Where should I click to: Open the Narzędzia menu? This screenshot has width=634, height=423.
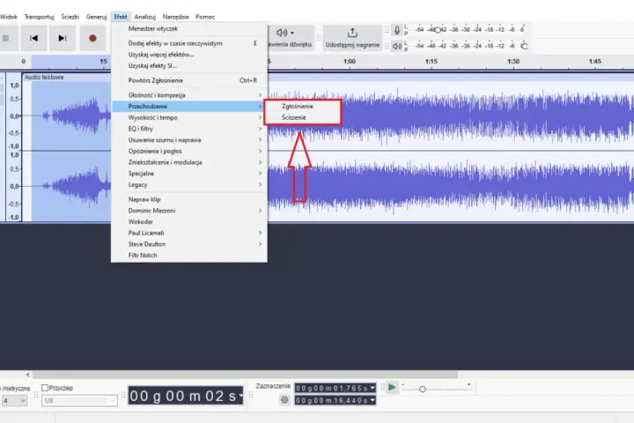pyautogui.click(x=175, y=17)
